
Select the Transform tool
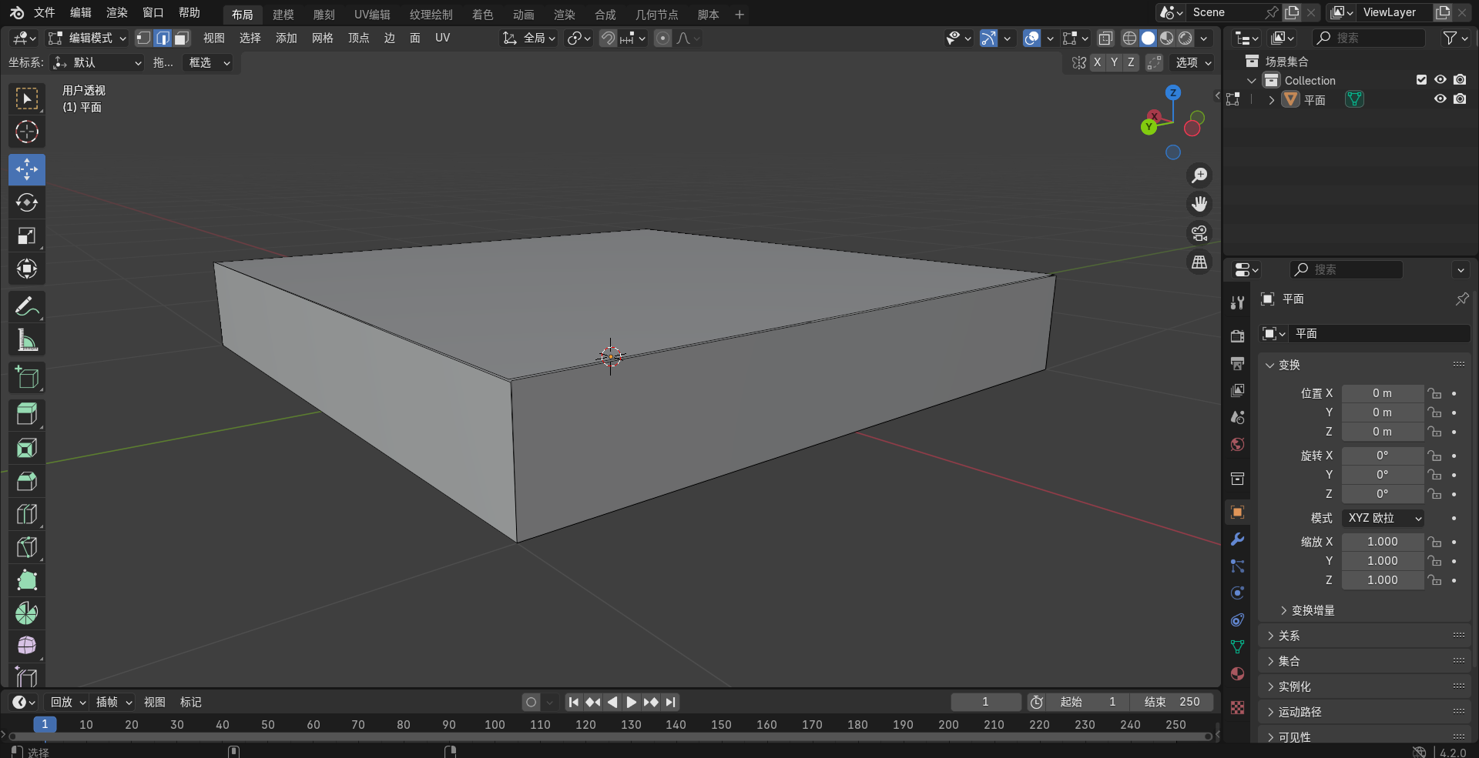point(27,269)
